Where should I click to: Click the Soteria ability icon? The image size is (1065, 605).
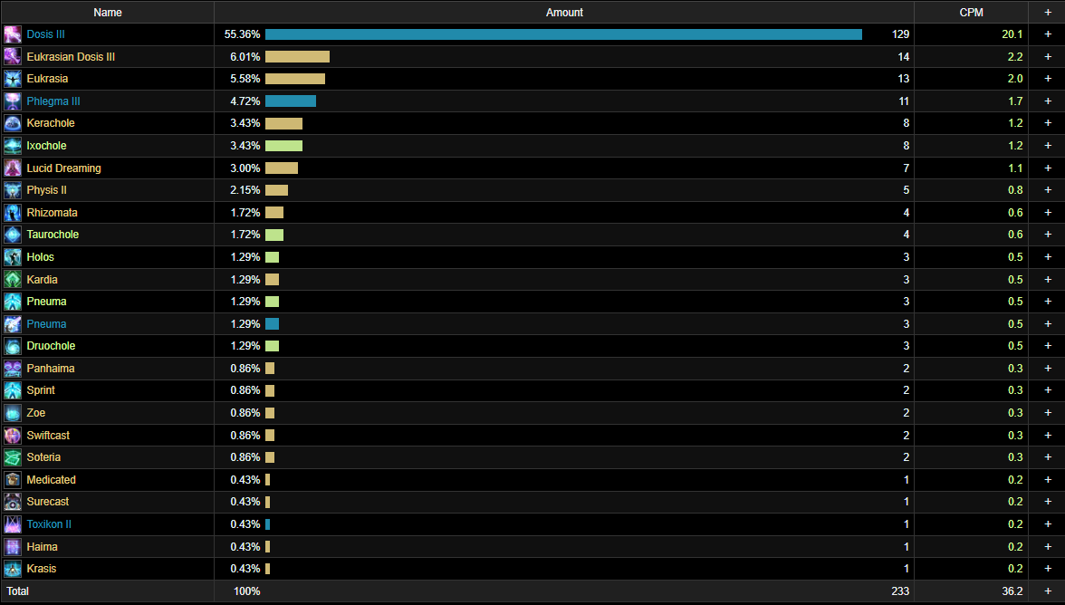click(x=13, y=457)
